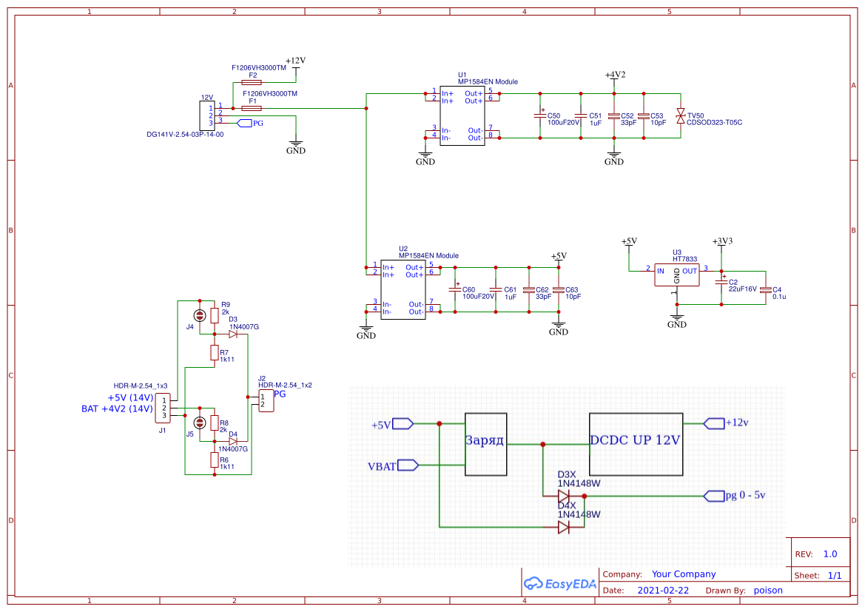Select the J4 test point symbol
The height and width of the screenshot is (612, 865).
198,316
